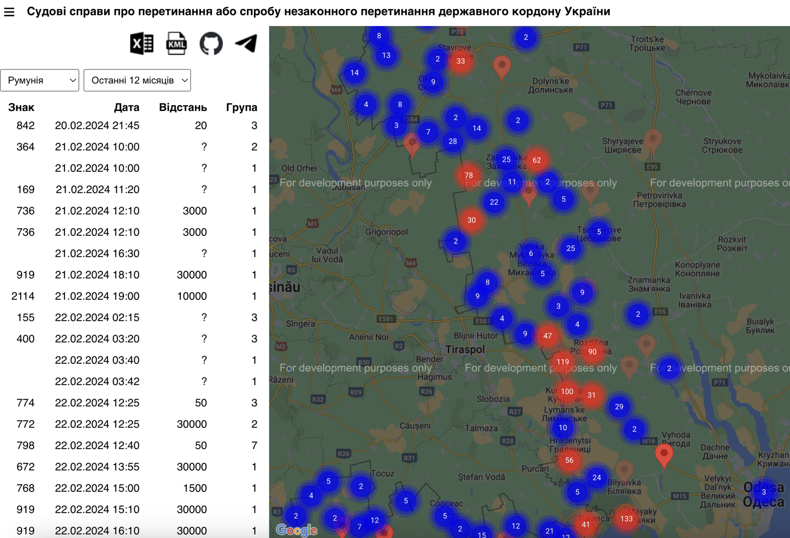Click the blue cluster marker 33 near Stavrove
Viewport: 790px width, 538px height.
coord(461,61)
